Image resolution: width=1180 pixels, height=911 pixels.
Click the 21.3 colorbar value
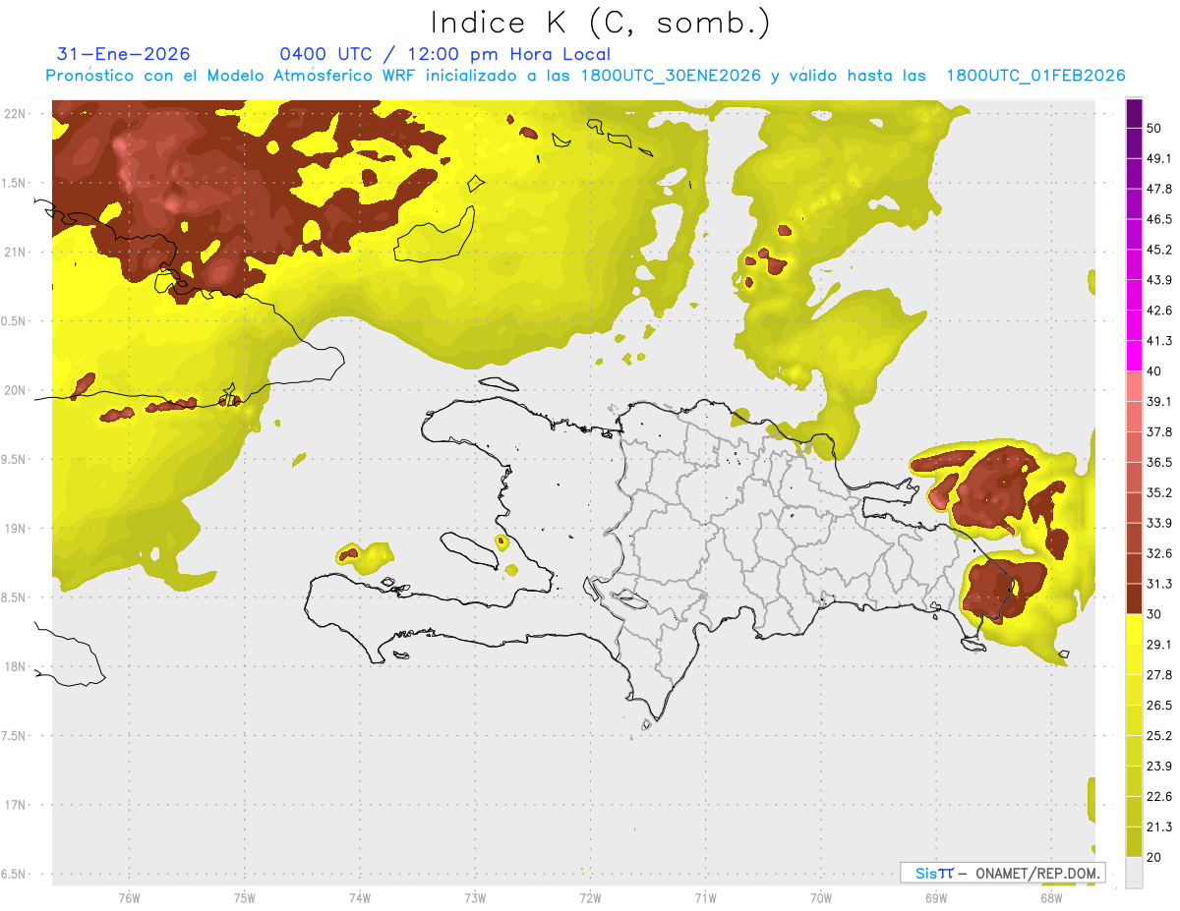tap(1159, 827)
